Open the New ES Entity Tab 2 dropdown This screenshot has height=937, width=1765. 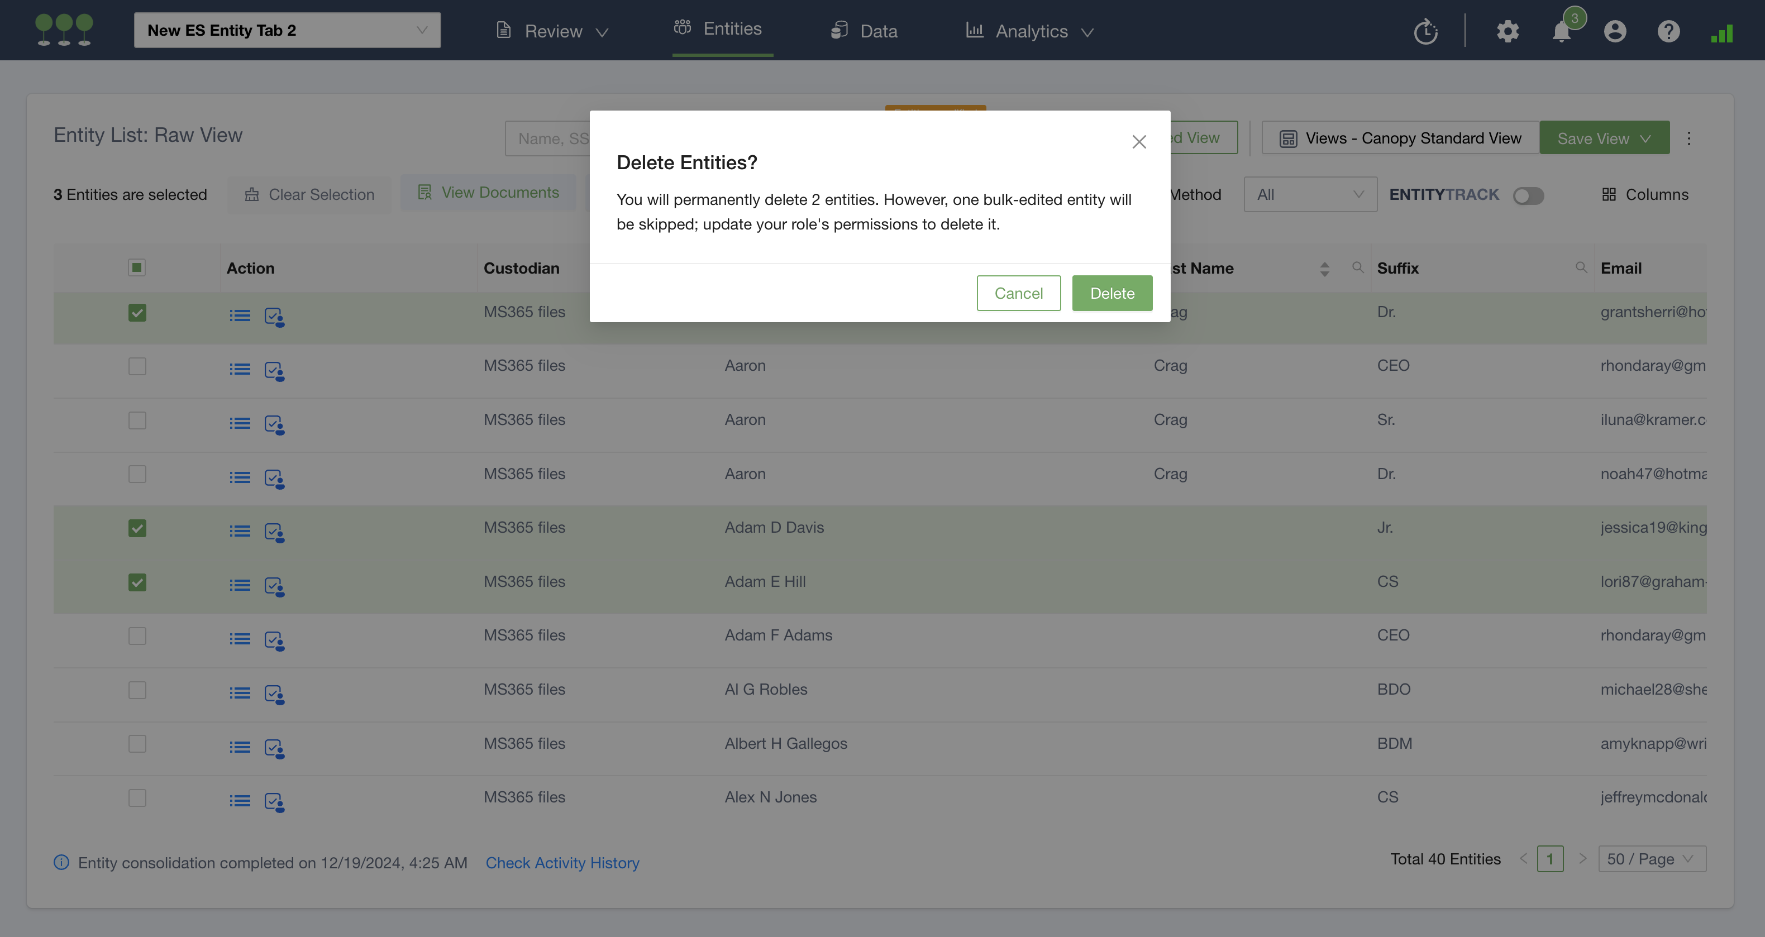tap(287, 30)
